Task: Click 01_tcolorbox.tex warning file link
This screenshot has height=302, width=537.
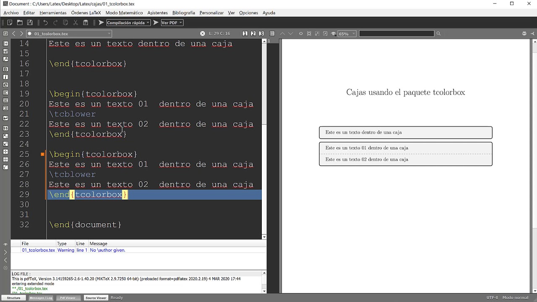Action: click(38, 250)
